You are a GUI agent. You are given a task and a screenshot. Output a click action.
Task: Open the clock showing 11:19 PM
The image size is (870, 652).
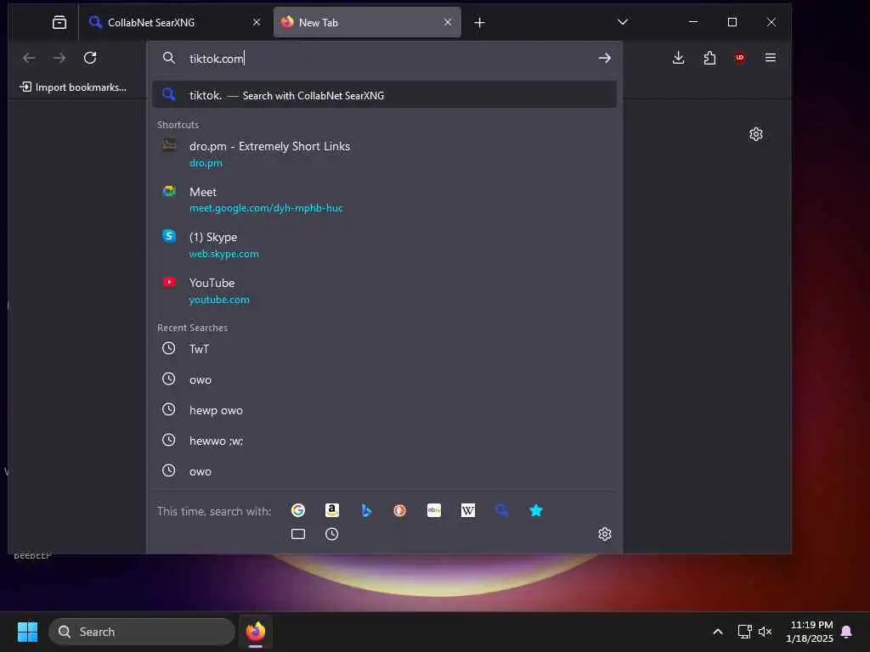(810, 632)
